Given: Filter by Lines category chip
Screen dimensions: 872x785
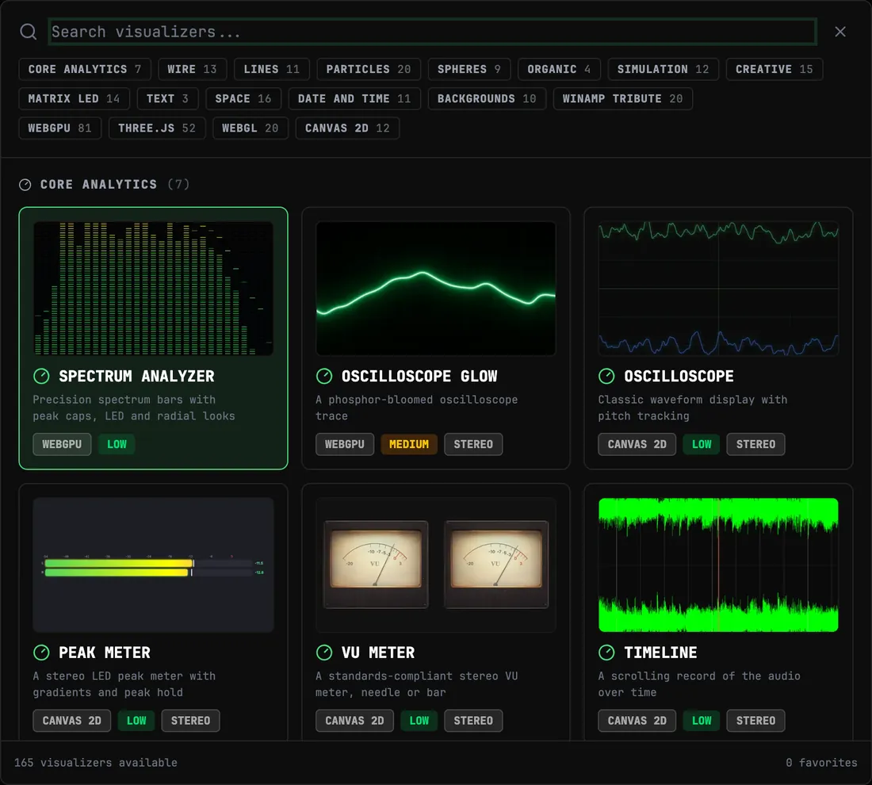Looking at the screenshot, I should (x=271, y=69).
